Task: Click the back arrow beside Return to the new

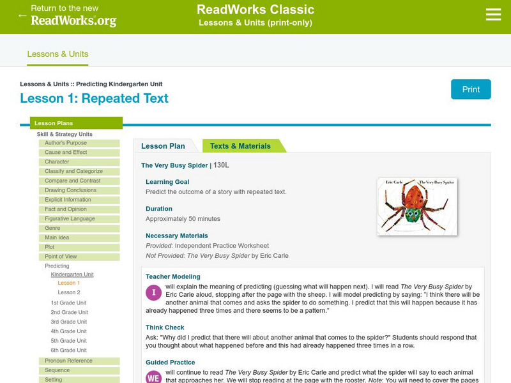Action: [x=22, y=15]
